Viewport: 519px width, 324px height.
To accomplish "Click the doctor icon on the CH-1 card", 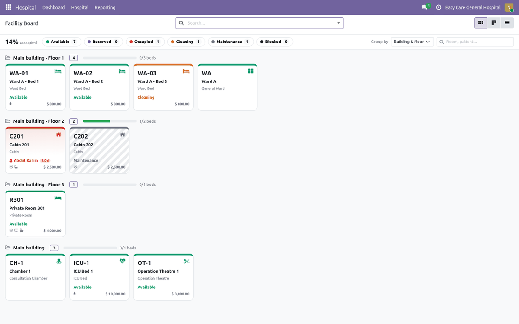I will [x=59, y=261].
